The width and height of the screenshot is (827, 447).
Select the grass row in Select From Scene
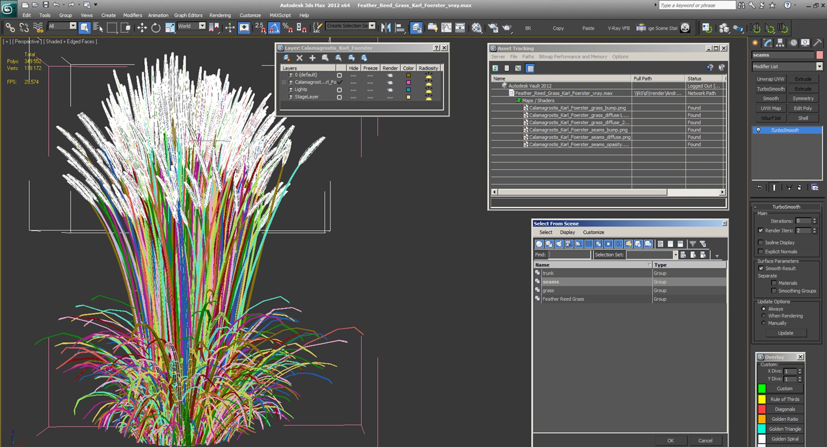630,290
